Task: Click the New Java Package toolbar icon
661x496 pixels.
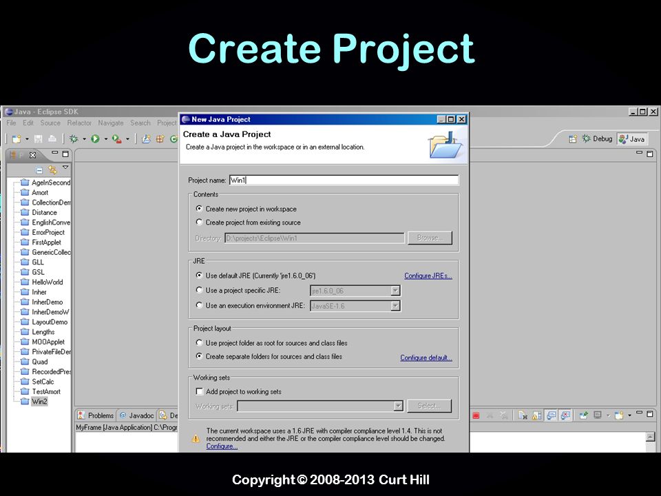Action: pyautogui.click(x=160, y=138)
